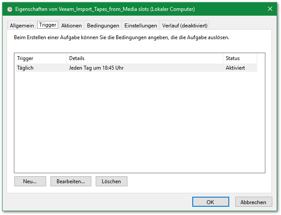Minimize the properties dialog window
Screen dimensions: 281x215
pos(231,9)
